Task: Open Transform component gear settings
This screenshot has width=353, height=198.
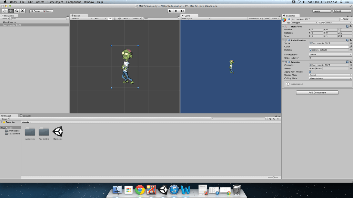Action: (351, 26)
